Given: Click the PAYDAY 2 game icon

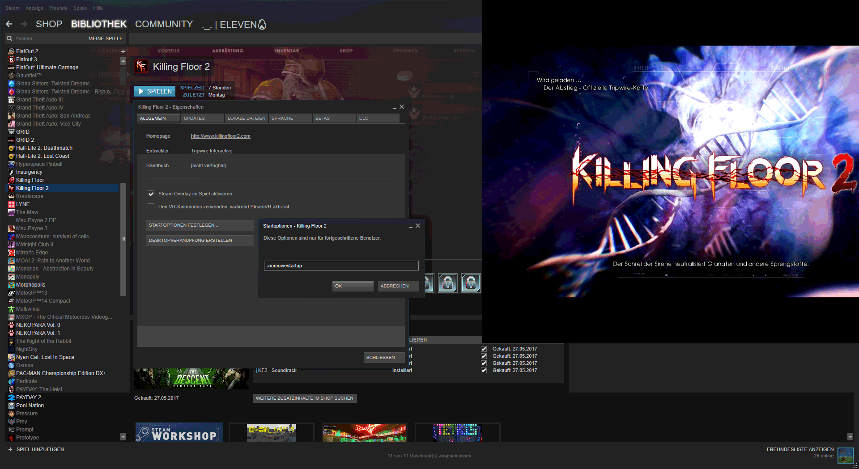Looking at the screenshot, I should tap(12, 397).
